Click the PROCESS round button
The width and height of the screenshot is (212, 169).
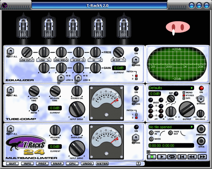coord(201,129)
